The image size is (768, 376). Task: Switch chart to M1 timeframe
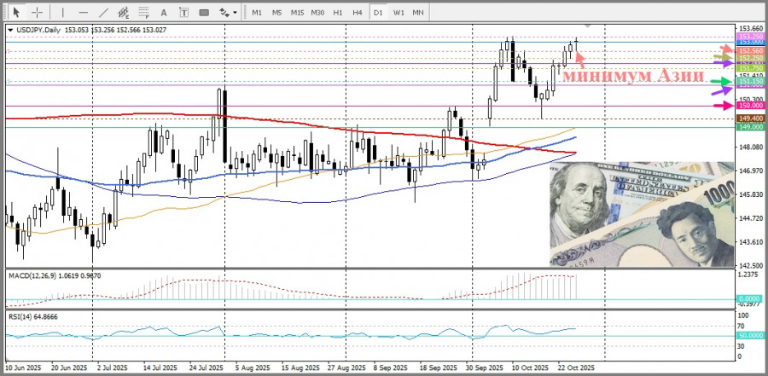click(x=257, y=13)
